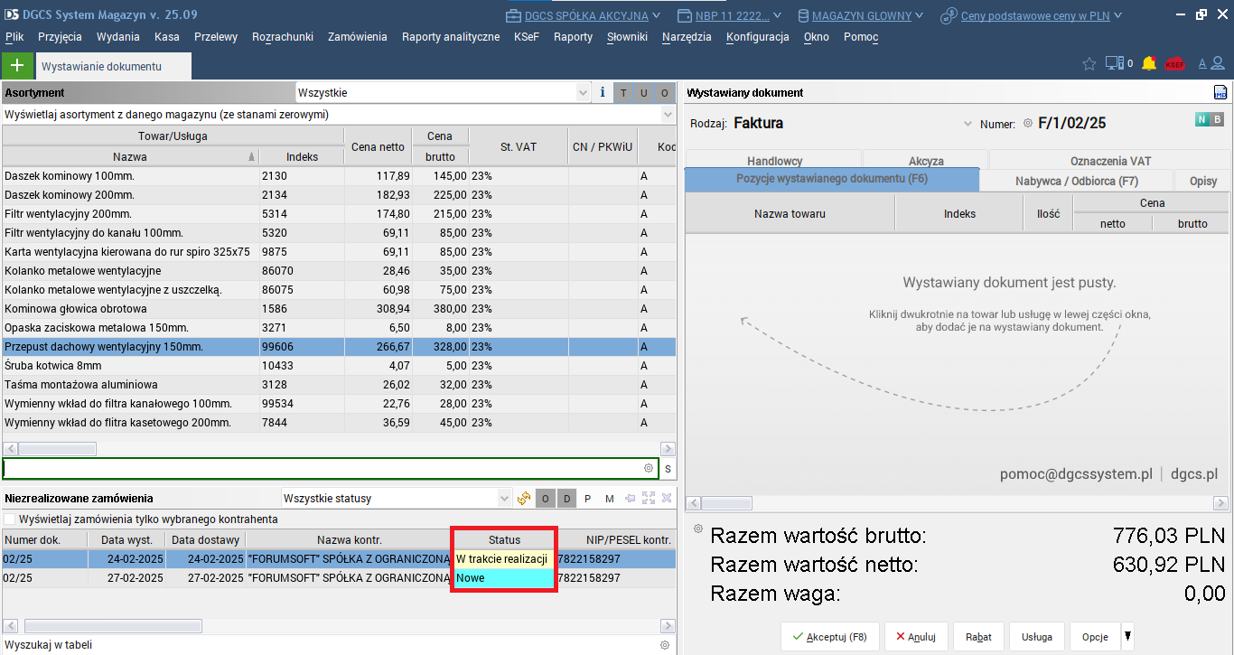Screen dimensions: 1234x655
Task: Expand the arrow next to the Opcje button
Action: pos(1127,636)
